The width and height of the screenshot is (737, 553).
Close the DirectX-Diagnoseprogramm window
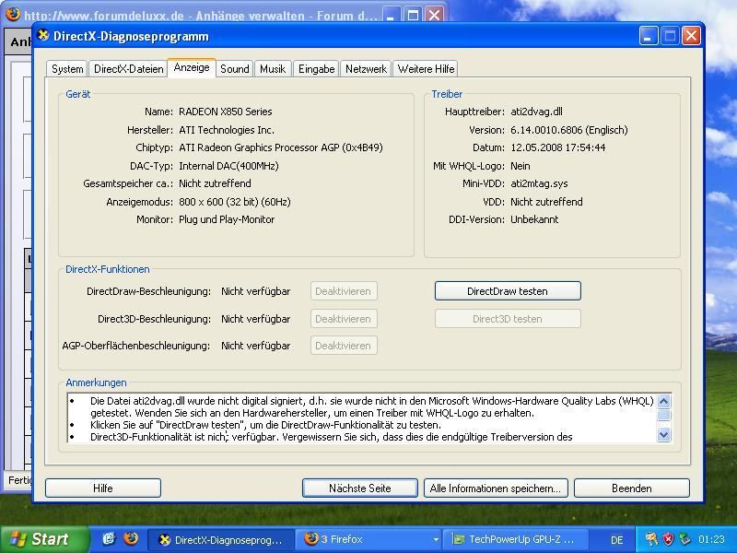(x=692, y=36)
